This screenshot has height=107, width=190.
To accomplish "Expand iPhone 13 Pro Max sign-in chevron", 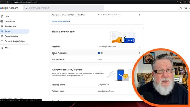I will click(x=140, y=15).
